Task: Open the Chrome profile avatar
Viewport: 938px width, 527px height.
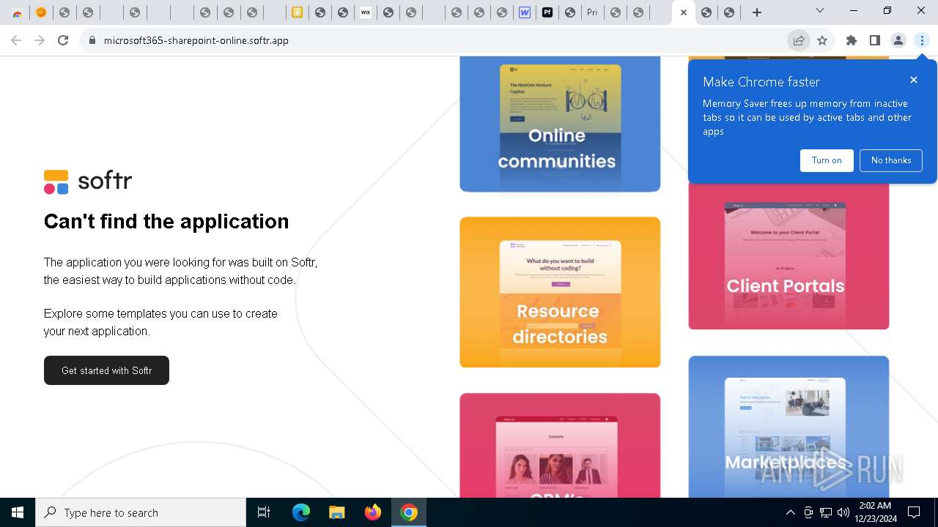Action: pyautogui.click(x=898, y=40)
